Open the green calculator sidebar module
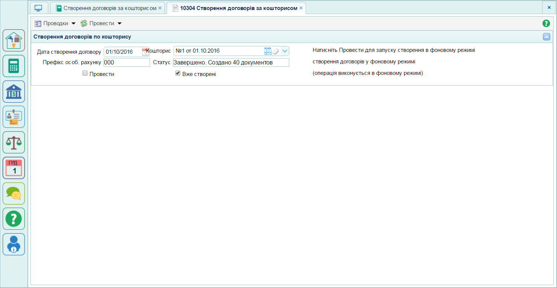557x288 pixels. 14,66
